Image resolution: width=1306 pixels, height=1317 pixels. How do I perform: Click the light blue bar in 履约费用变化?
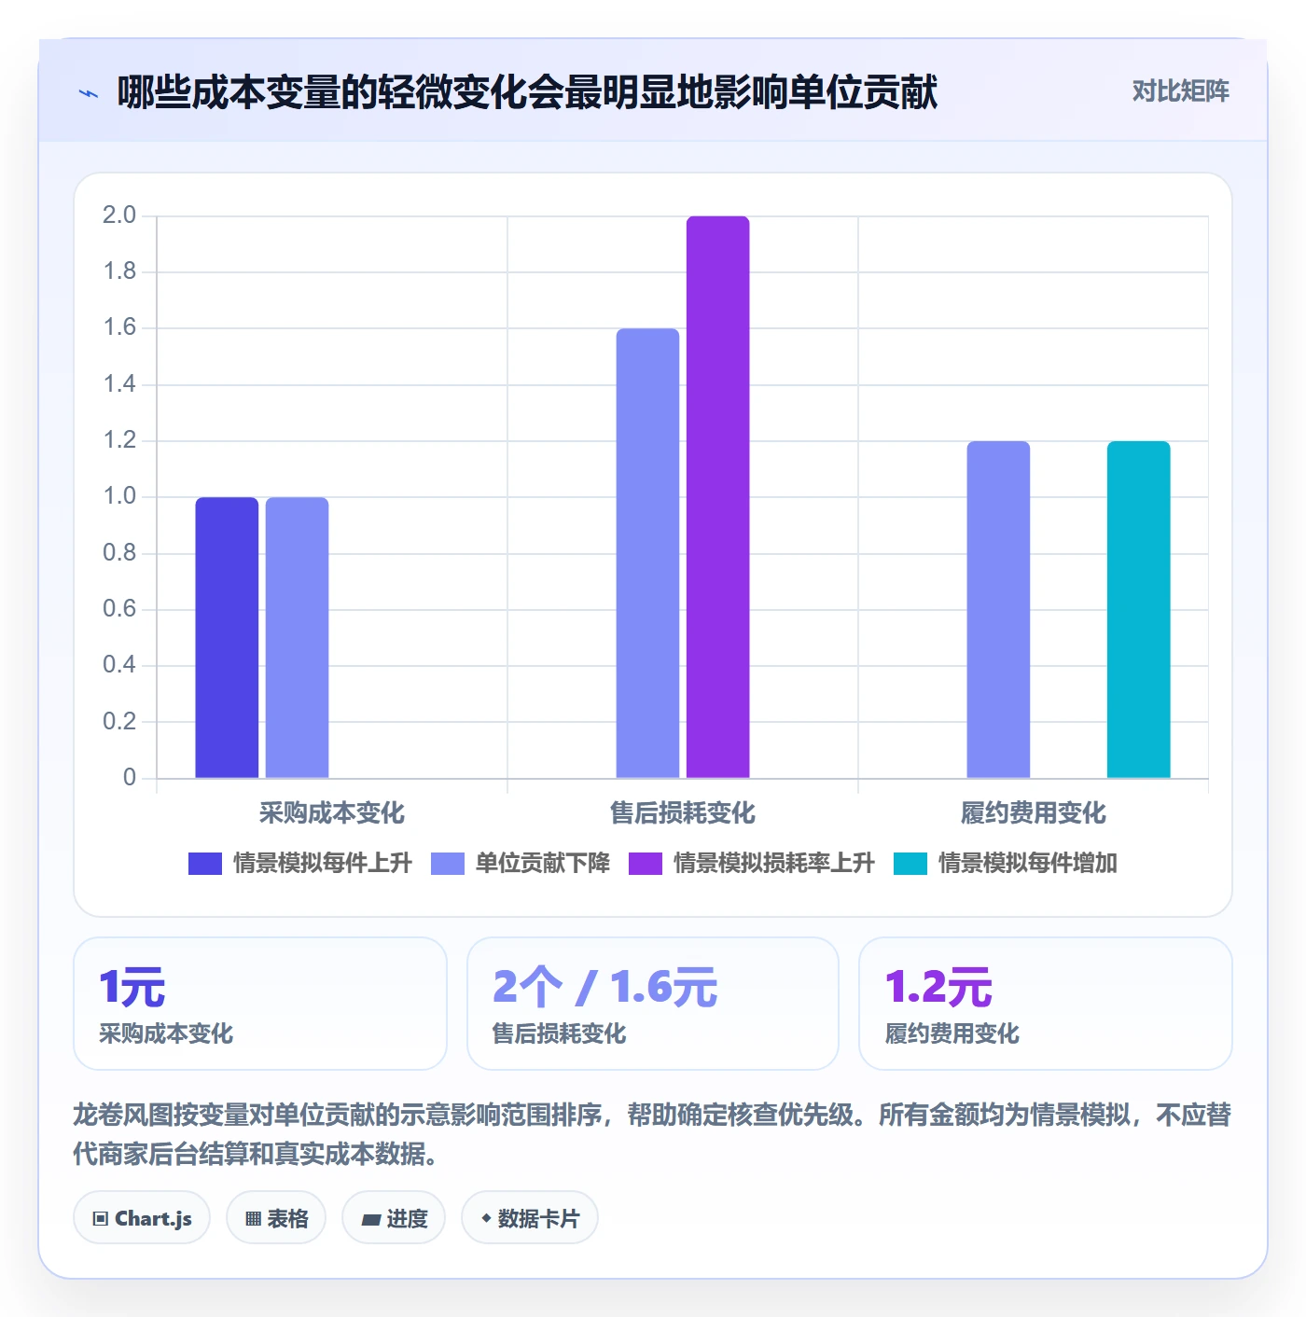pyautogui.click(x=998, y=609)
